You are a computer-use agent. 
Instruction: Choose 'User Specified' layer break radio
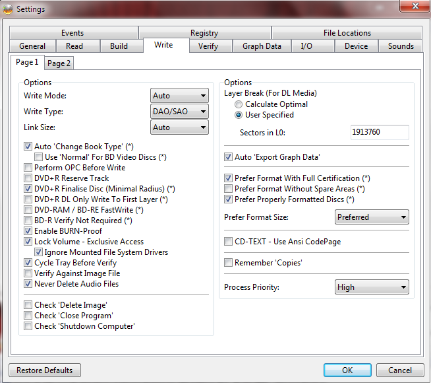tap(239, 115)
